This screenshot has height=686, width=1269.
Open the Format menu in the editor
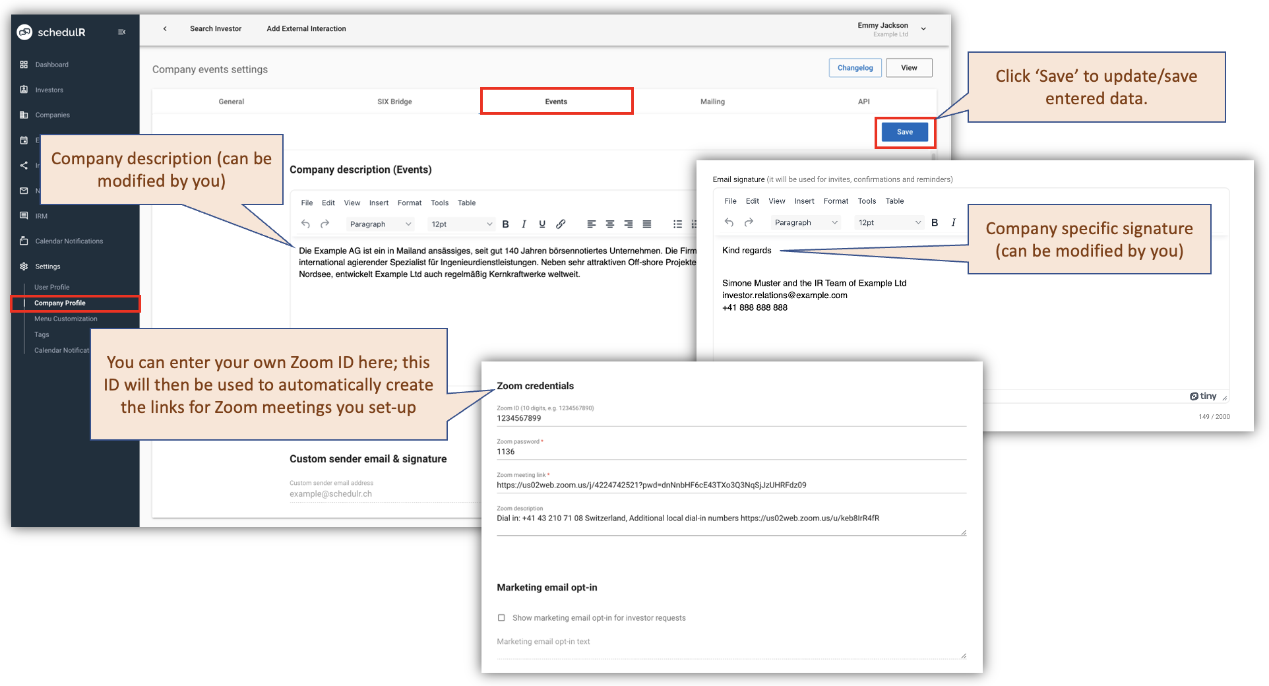409,203
